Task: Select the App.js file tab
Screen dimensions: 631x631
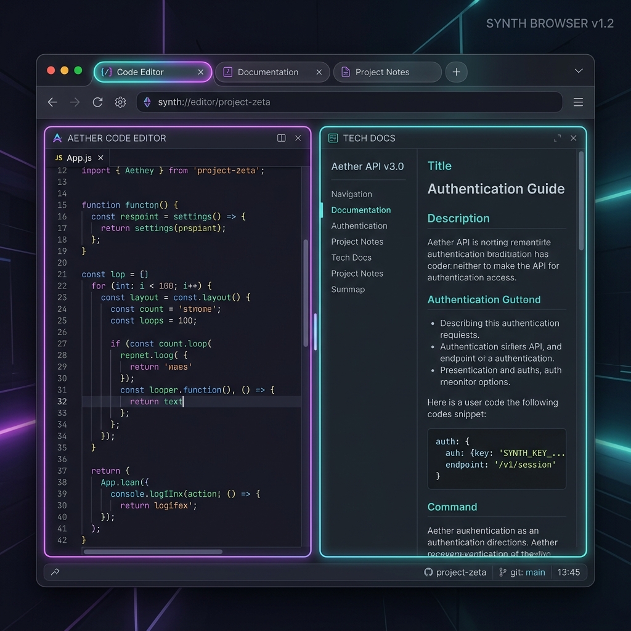Action: 79,158
